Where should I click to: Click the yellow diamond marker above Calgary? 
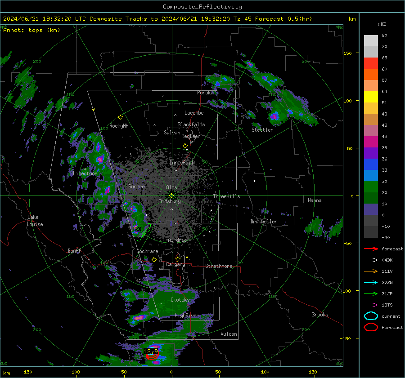pyautogui.click(x=178, y=259)
